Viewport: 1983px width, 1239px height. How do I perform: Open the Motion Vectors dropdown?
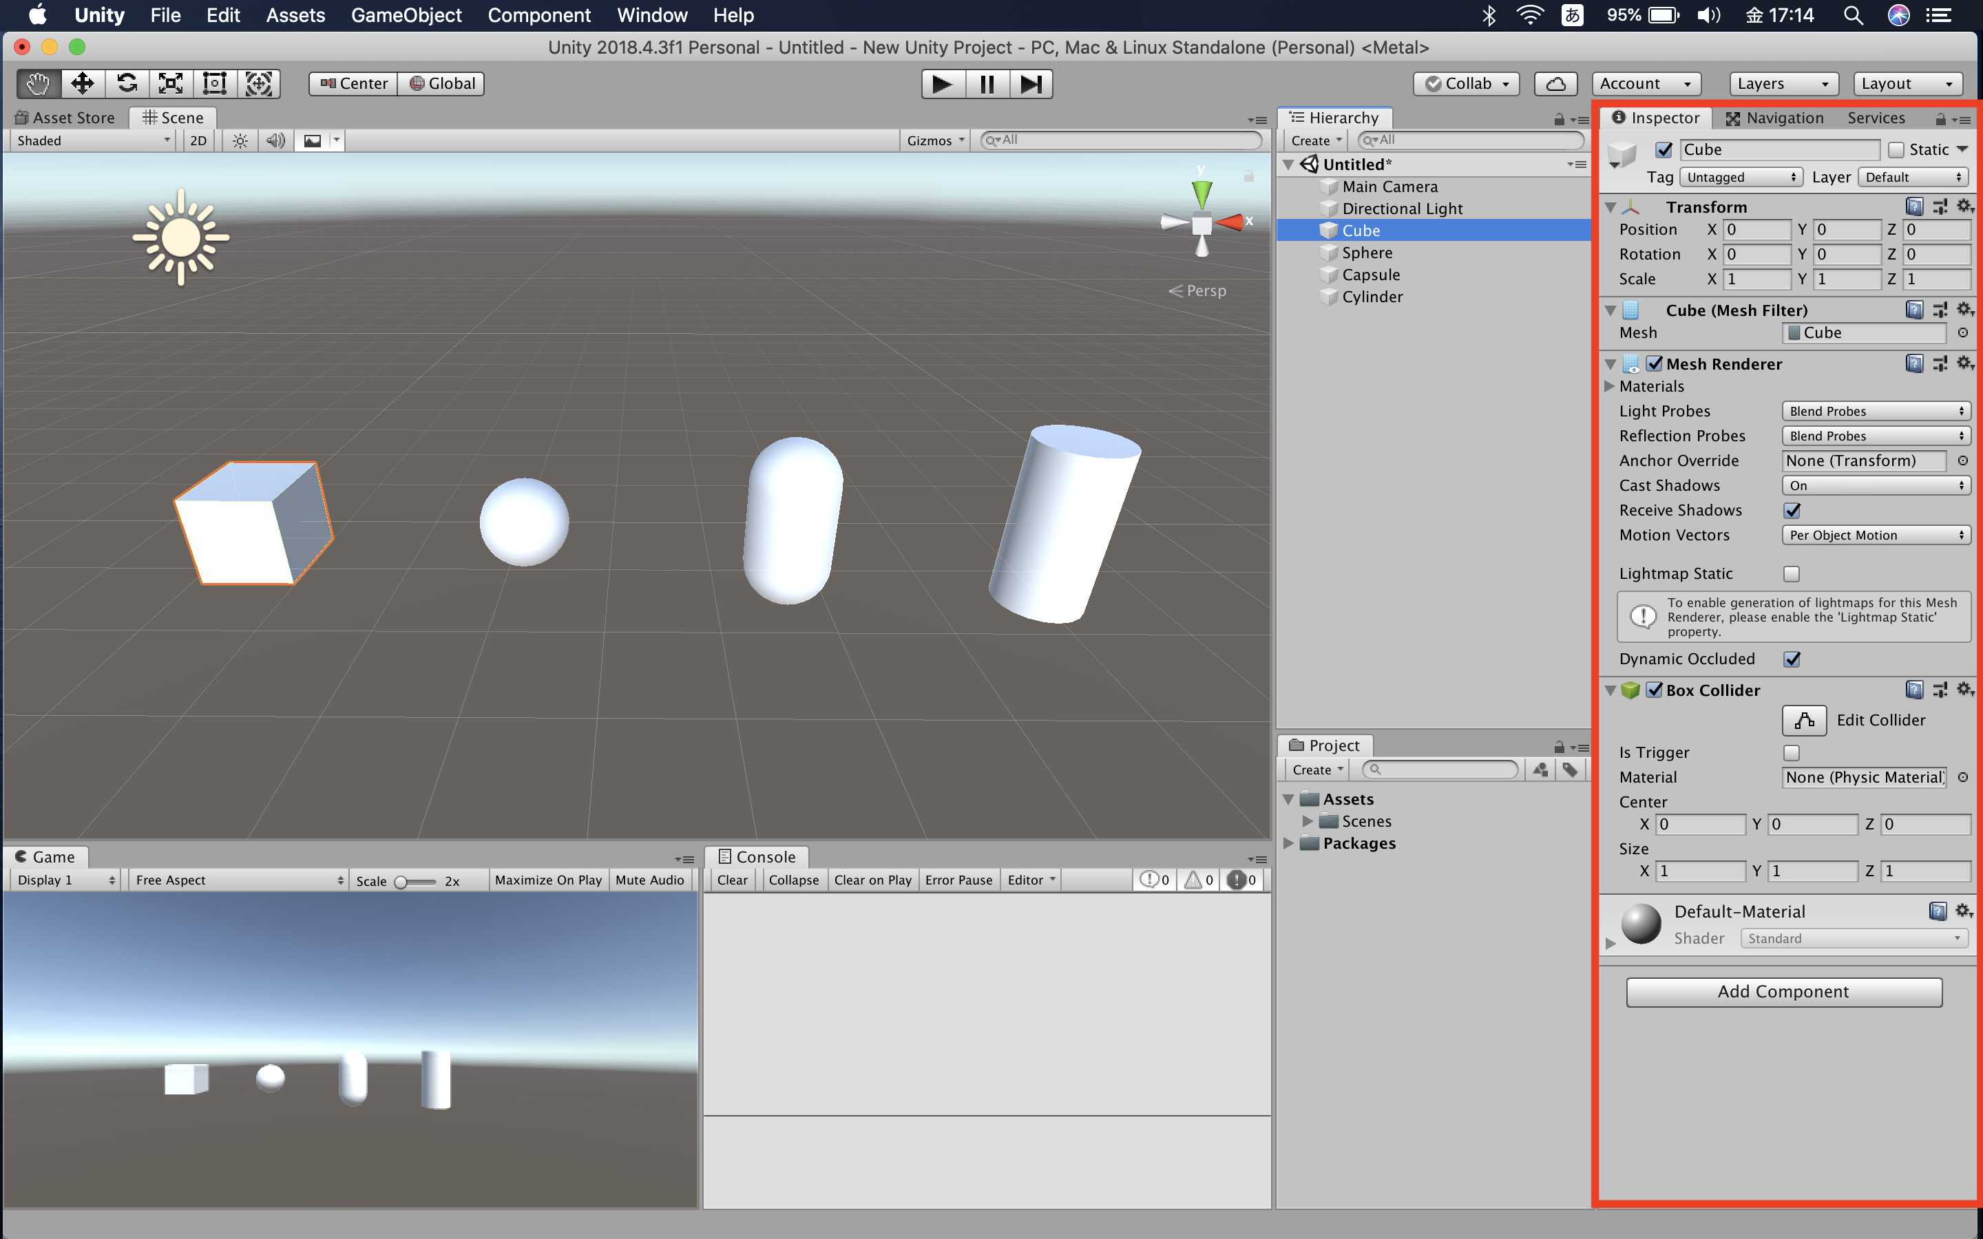pyautogui.click(x=1876, y=535)
